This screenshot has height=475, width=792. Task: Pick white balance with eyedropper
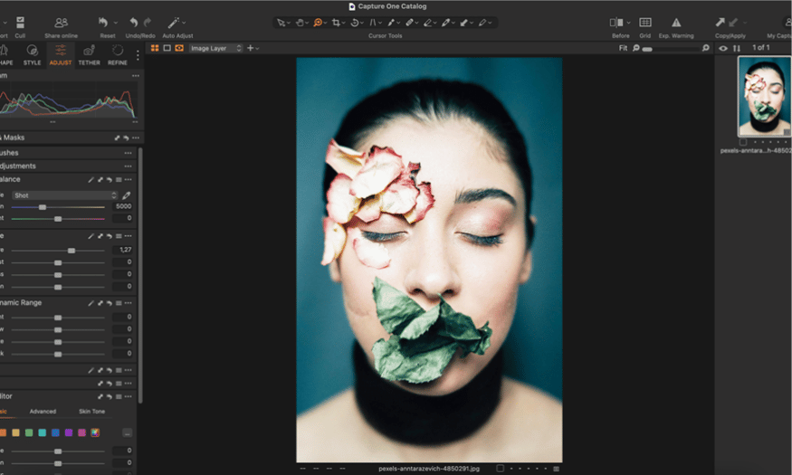[127, 195]
